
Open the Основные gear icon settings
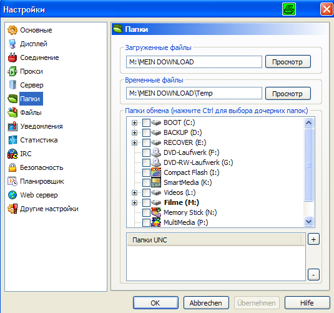click(x=12, y=30)
